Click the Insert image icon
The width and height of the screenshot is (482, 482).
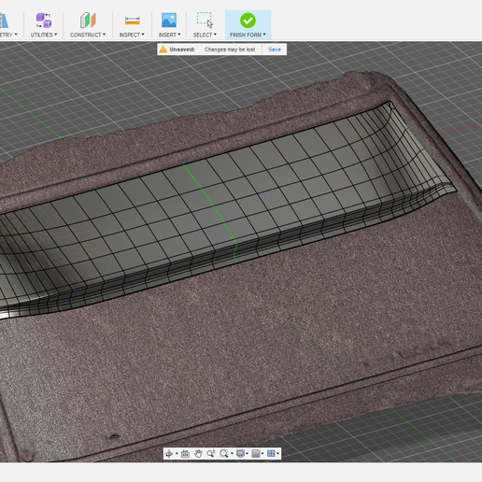pos(169,21)
